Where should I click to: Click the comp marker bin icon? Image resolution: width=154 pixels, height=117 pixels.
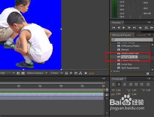click(x=107, y=90)
